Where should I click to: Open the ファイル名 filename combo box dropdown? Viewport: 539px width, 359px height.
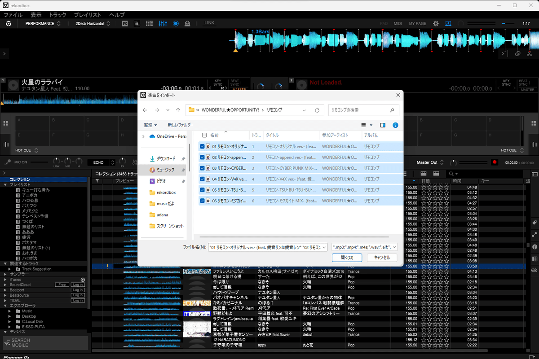pos(324,247)
